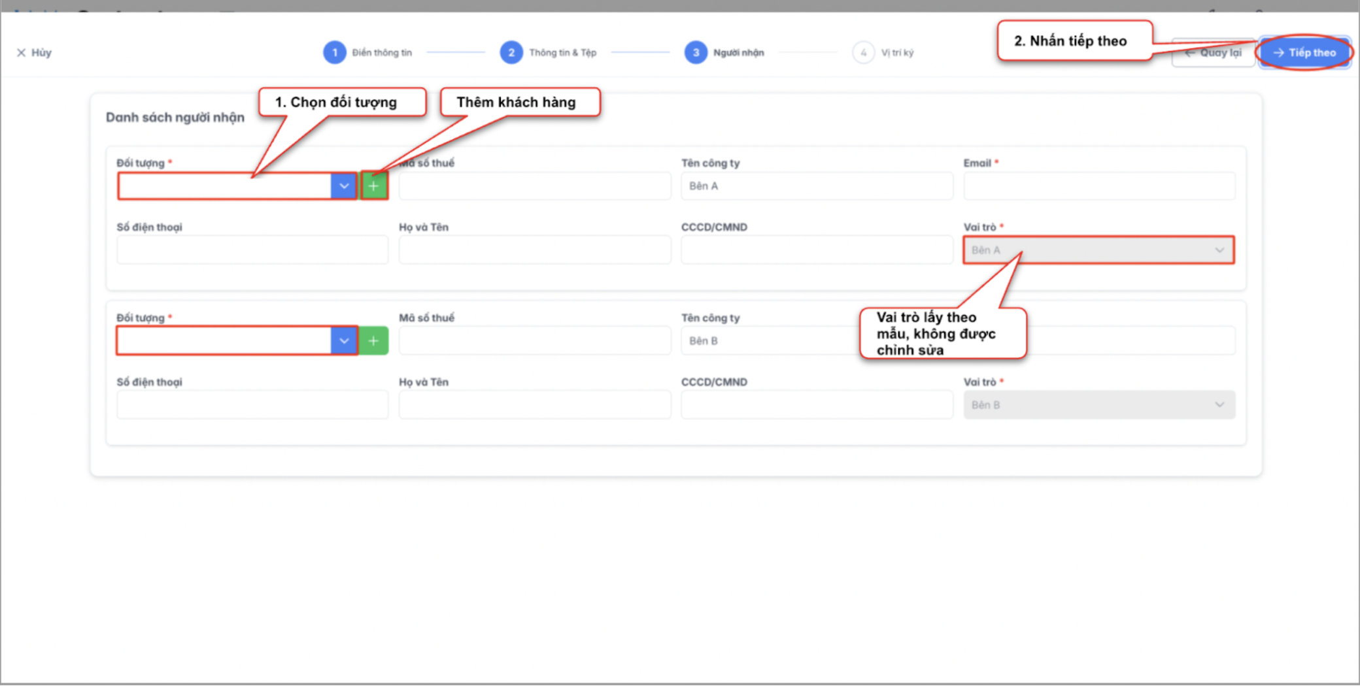The width and height of the screenshot is (1360, 686).
Task: Expand the Vai trò Bên A dropdown
Action: (x=1219, y=250)
